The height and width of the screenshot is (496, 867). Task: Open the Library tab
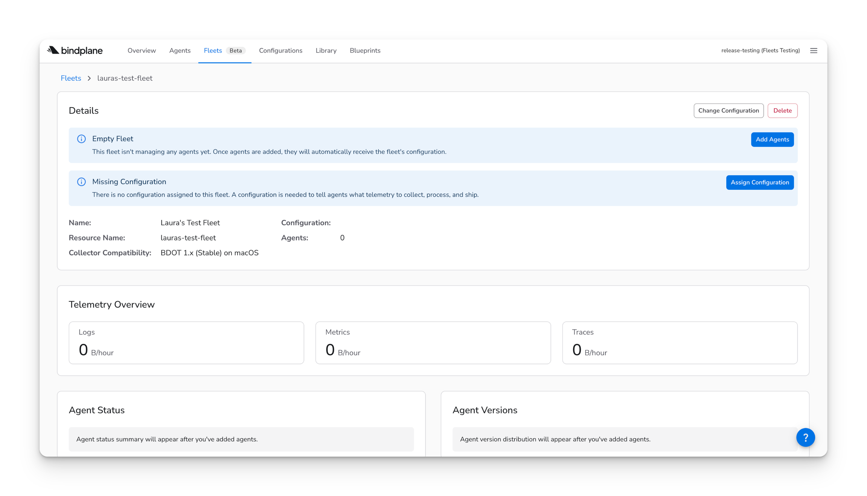point(326,51)
